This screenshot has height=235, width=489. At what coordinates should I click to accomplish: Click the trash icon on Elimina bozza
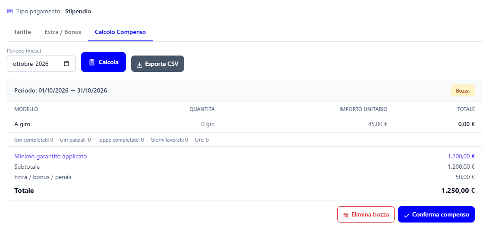tap(345, 215)
